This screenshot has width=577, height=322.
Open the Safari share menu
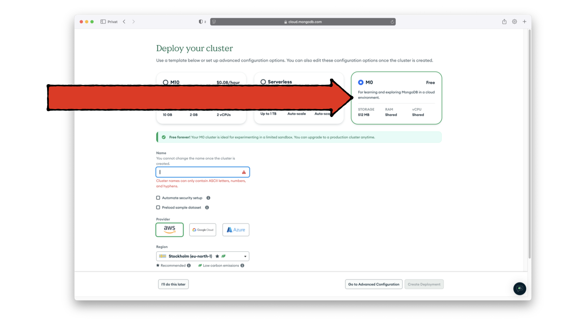[504, 22]
